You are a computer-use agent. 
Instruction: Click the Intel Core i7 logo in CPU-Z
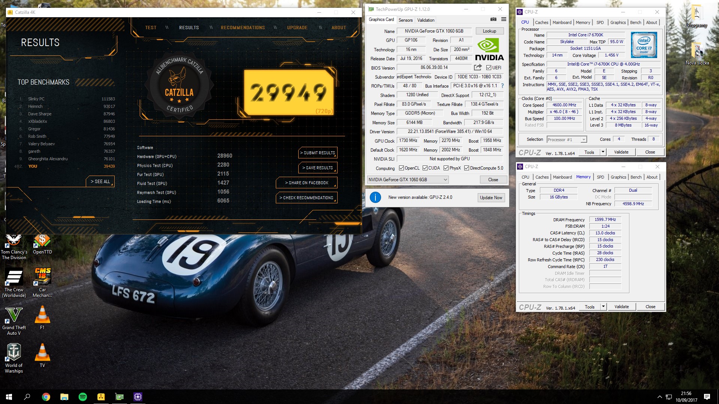[x=644, y=45]
